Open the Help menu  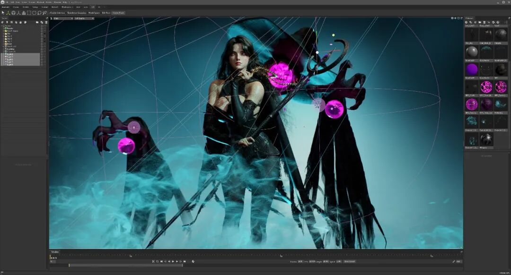point(64,2)
